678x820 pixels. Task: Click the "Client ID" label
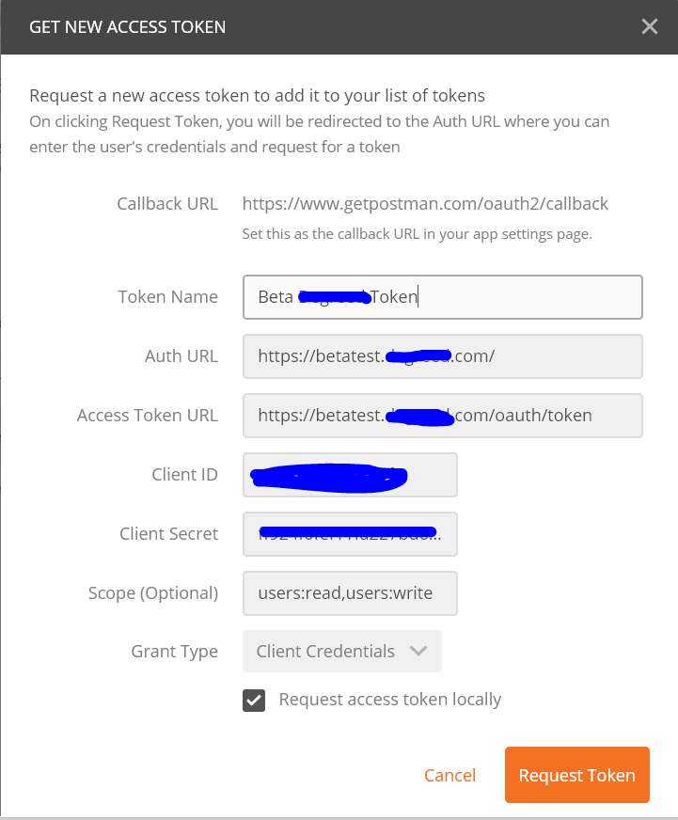point(184,475)
